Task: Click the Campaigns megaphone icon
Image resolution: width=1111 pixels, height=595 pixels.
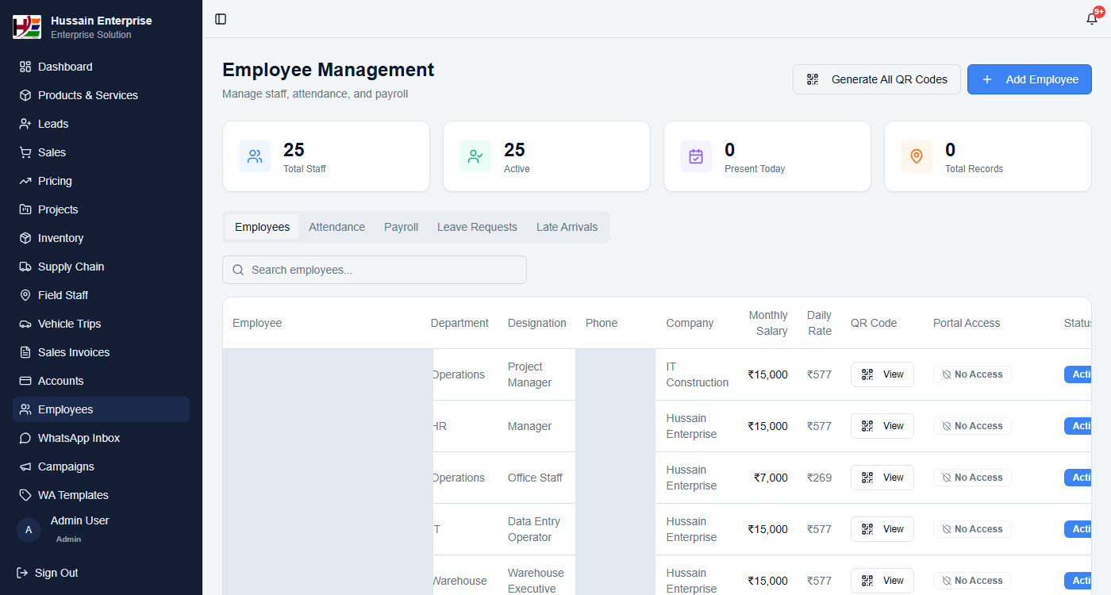Action: [x=25, y=466]
